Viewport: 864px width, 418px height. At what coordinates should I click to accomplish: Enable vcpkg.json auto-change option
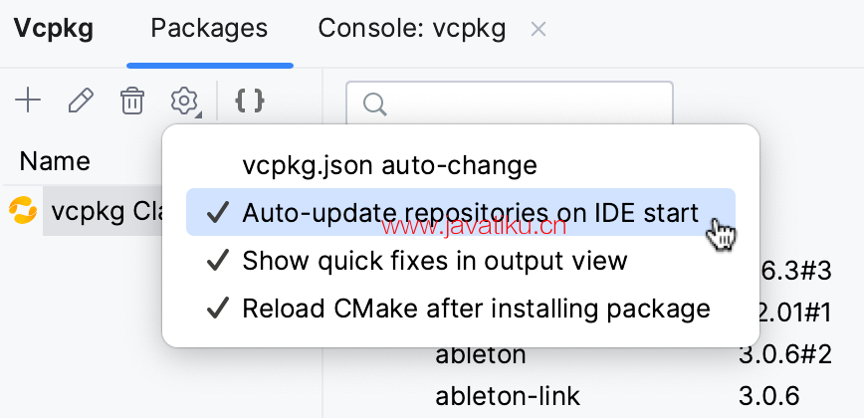(461, 165)
